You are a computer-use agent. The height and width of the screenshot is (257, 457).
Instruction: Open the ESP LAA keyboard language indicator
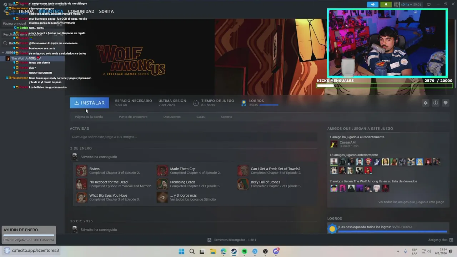415,251
